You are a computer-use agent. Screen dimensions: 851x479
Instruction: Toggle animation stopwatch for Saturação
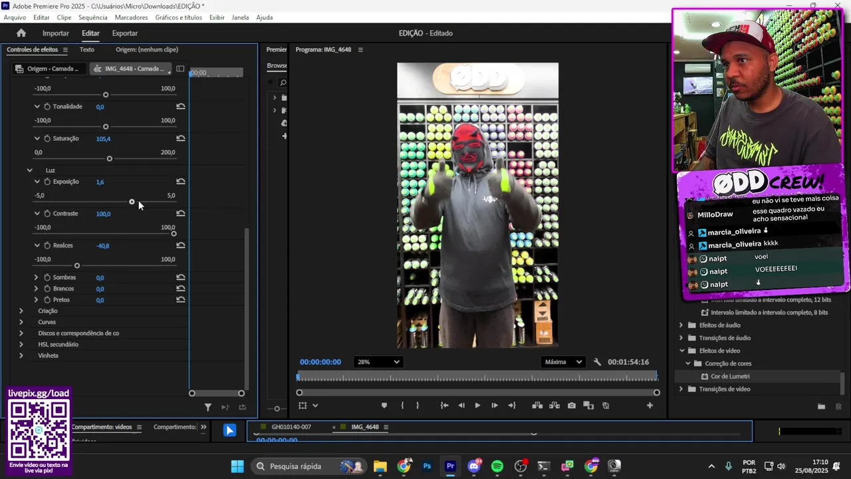pyautogui.click(x=47, y=138)
